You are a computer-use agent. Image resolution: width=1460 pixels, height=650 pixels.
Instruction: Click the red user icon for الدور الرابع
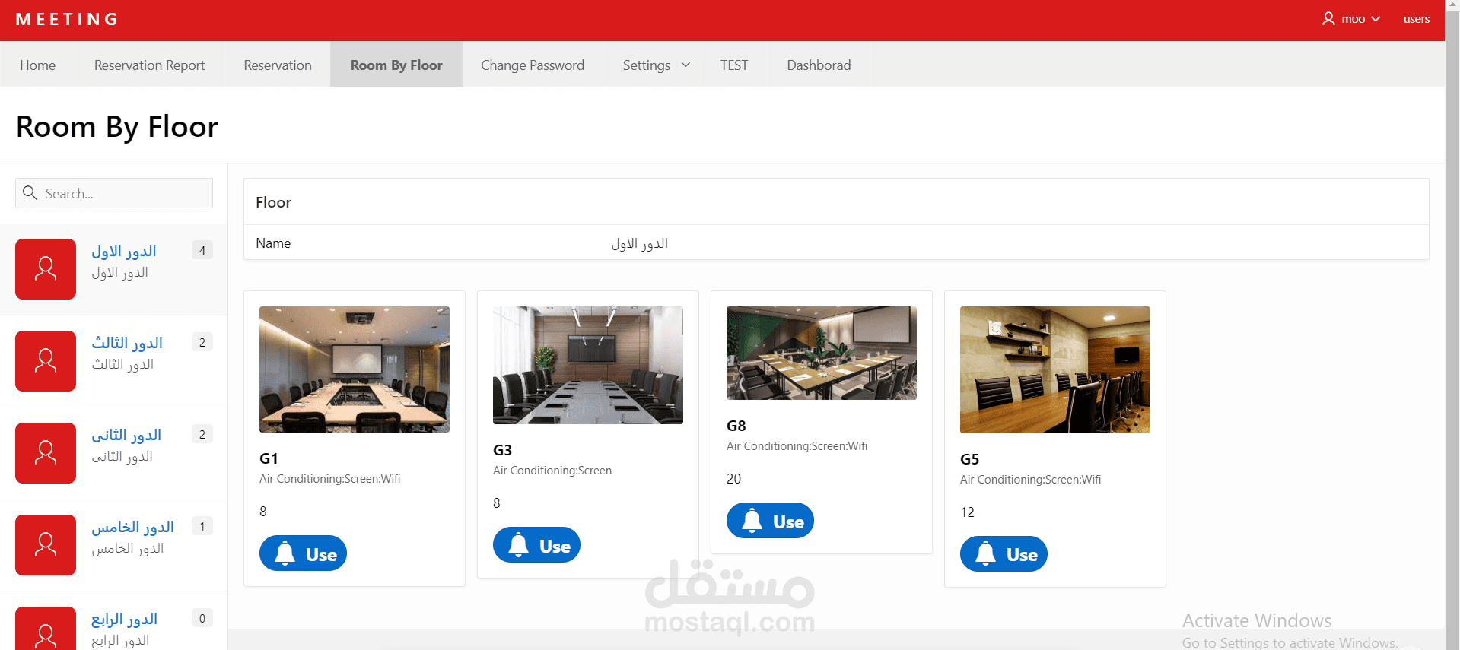[x=46, y=629]
